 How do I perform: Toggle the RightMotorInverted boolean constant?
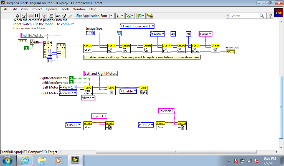pyautogui.click(x=71, y=78)
